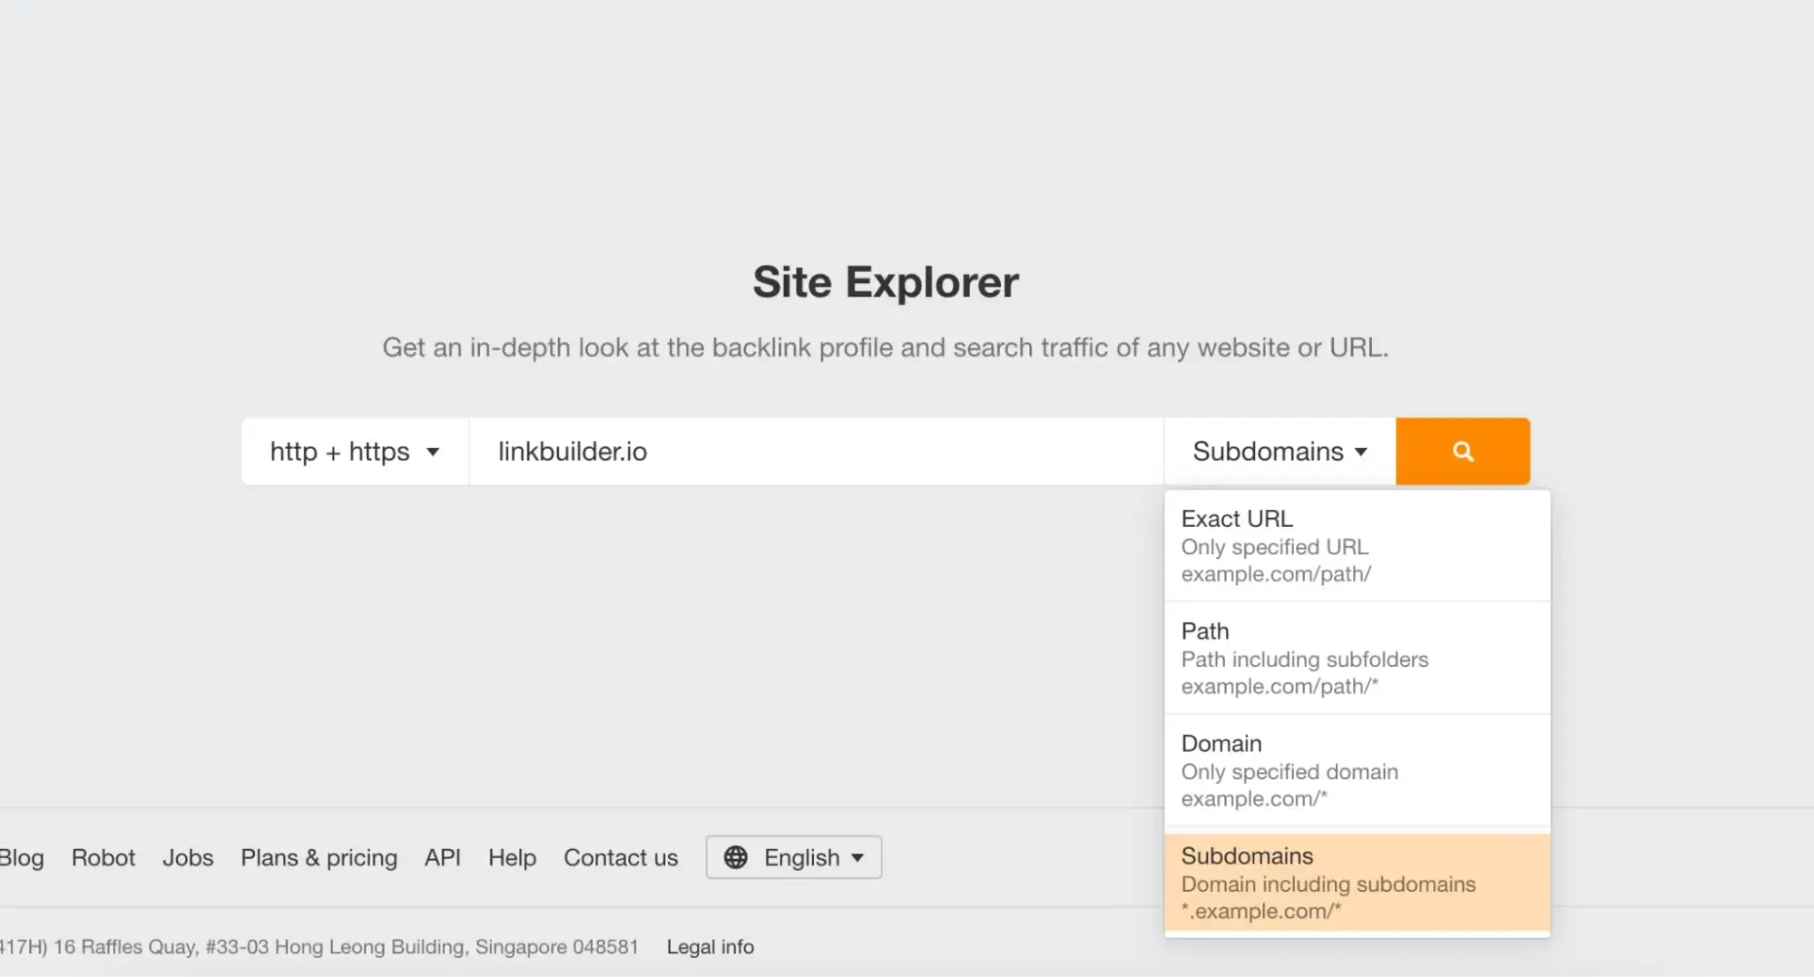1814x977 pixels.
Task: Select the Domain scope option
Action: 1356,770
